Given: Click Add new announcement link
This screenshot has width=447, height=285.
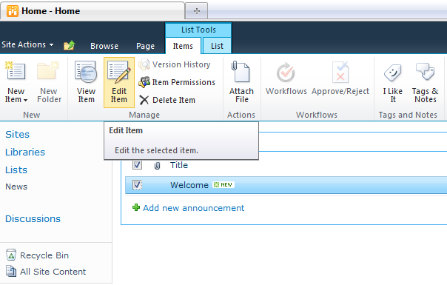Looking at the screenshot, I should [194, 208].
